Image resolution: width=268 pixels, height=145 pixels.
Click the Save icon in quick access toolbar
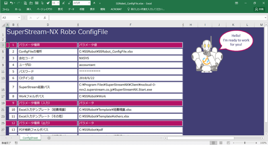pos(6,3)
